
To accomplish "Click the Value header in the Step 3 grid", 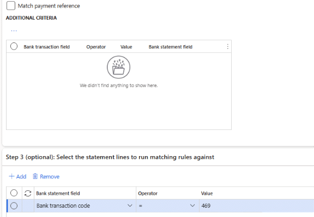I will tap(207, 194).
